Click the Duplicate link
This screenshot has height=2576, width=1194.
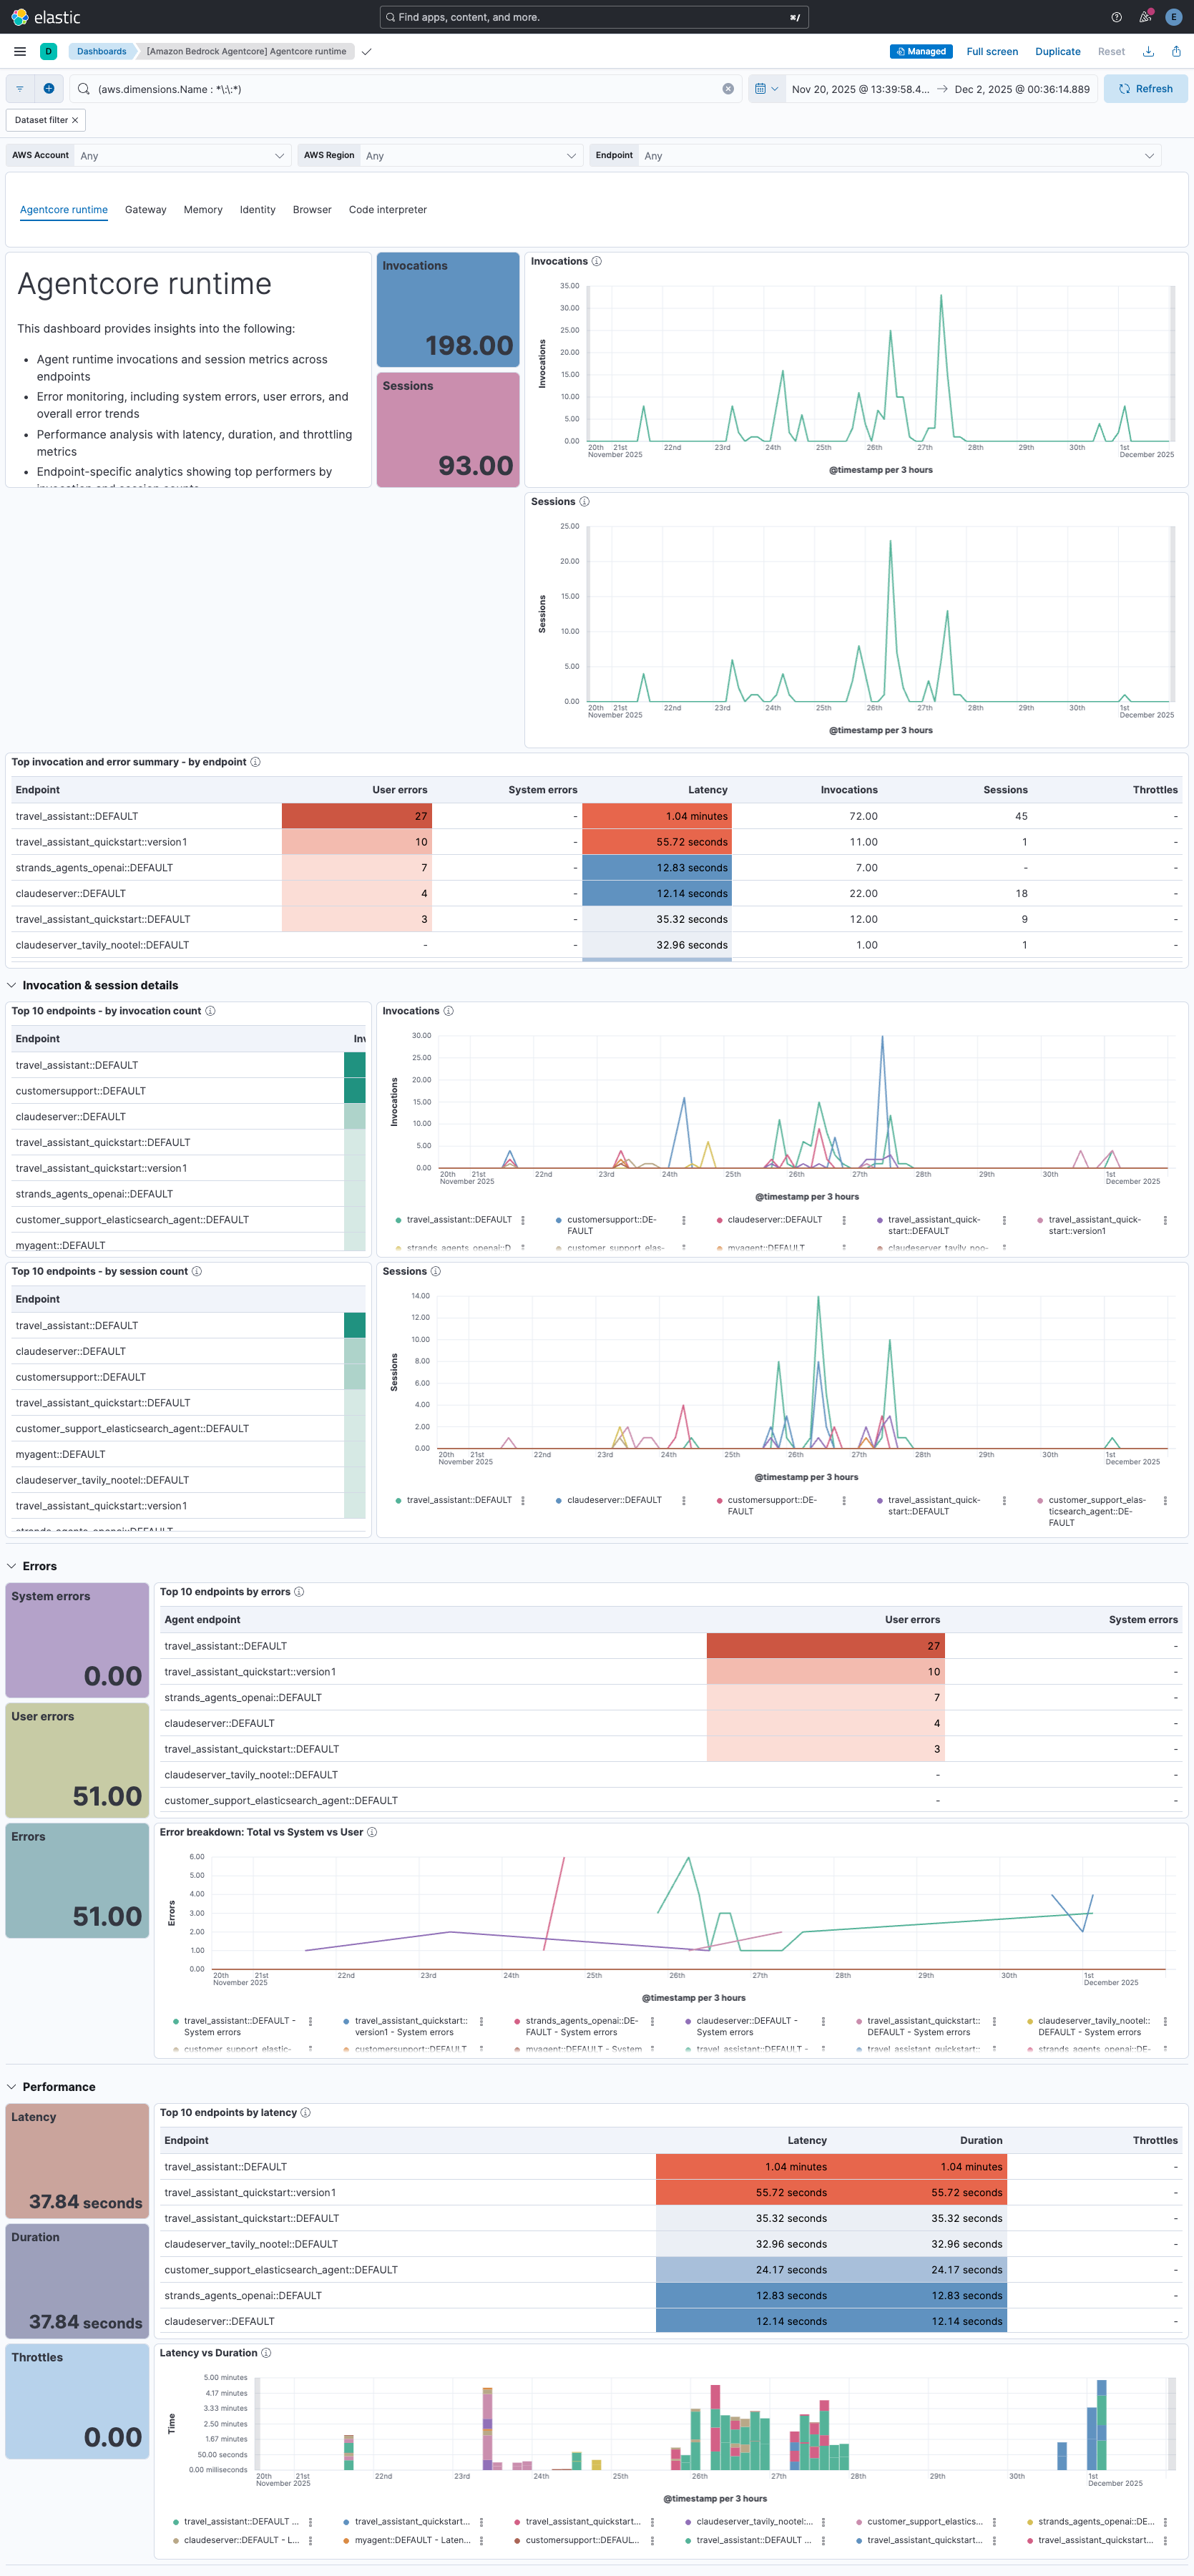tap(1057, 51)
